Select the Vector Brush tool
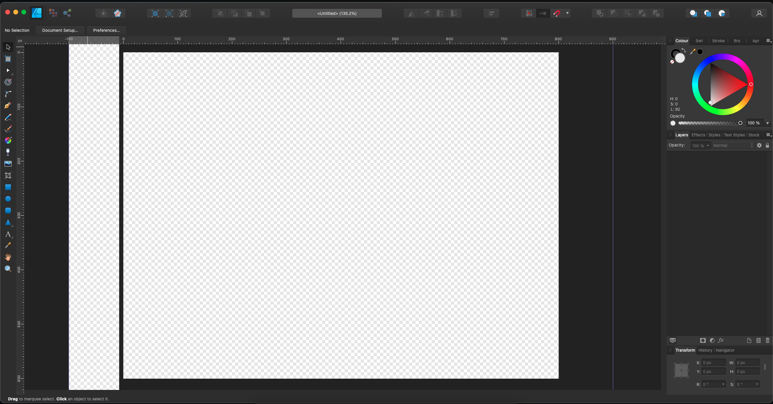The height and width of the screenshot is (404, 773). click(8, 129)
